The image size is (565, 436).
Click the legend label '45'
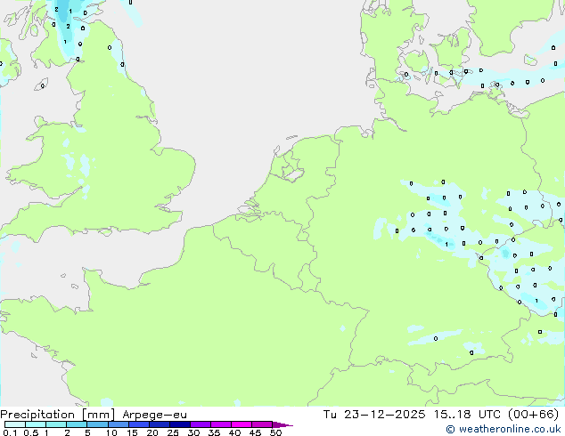tap(255, 432)
